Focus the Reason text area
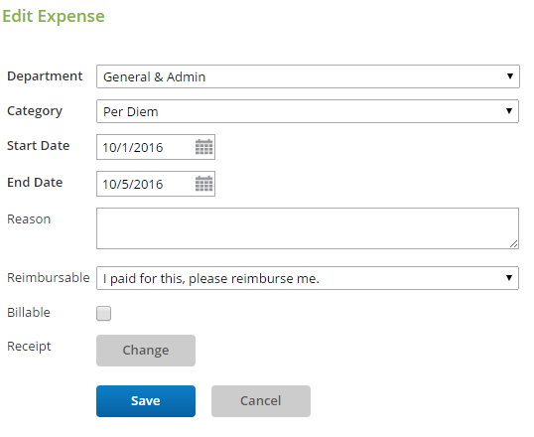The width and height of the screenshot is (534, 437). [308, 228]
